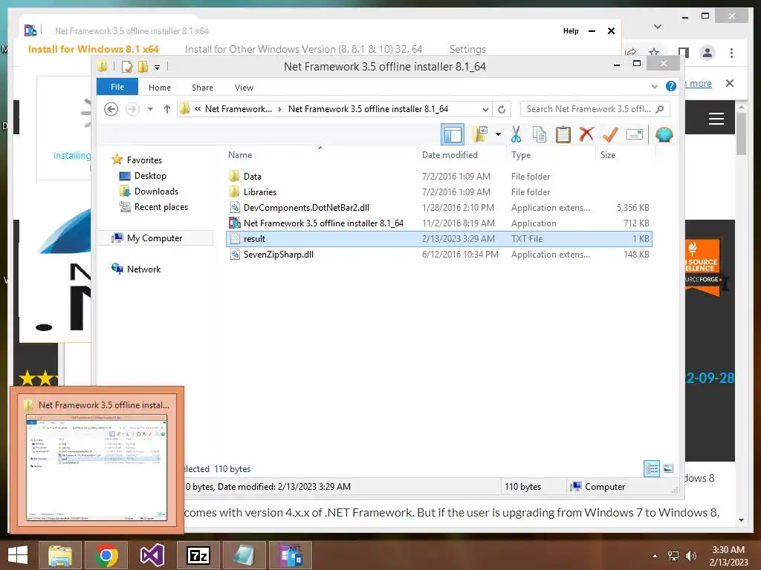This screenshot has width=761, height=570.
Task: Go back with the Back arrow
Action: [111, 109]
